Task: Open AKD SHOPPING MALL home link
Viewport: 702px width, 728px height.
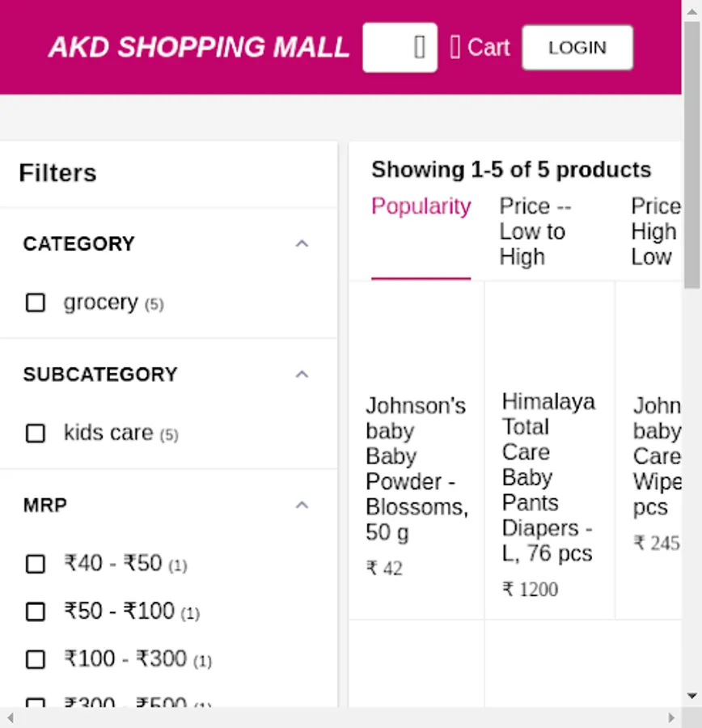Action: pos(199,48)
